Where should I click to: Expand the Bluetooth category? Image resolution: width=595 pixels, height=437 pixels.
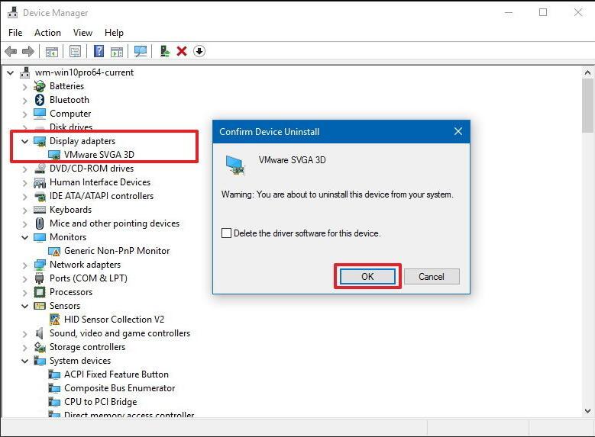point(24,101)
